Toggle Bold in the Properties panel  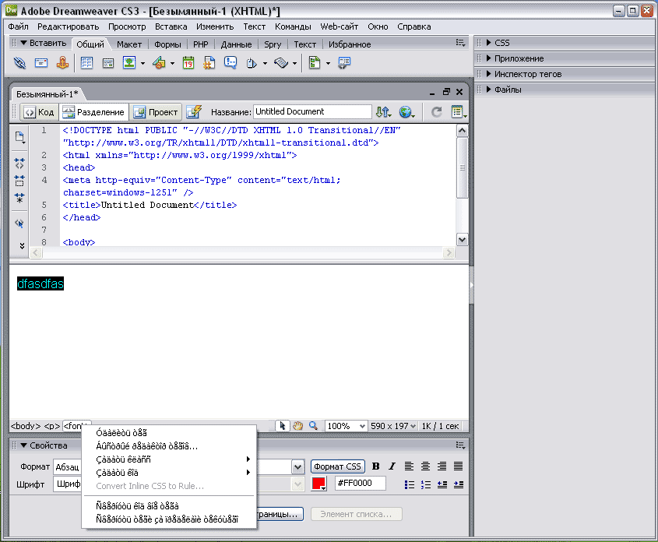[x=376, y=466]
